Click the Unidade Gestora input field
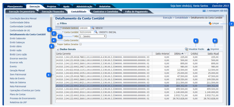 click(x=85, y=28)
